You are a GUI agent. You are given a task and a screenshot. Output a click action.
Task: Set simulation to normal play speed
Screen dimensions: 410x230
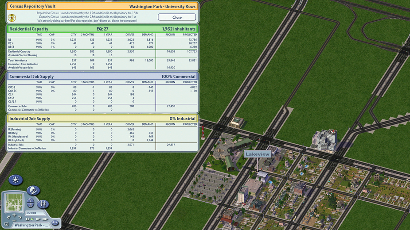coord(32,219)
